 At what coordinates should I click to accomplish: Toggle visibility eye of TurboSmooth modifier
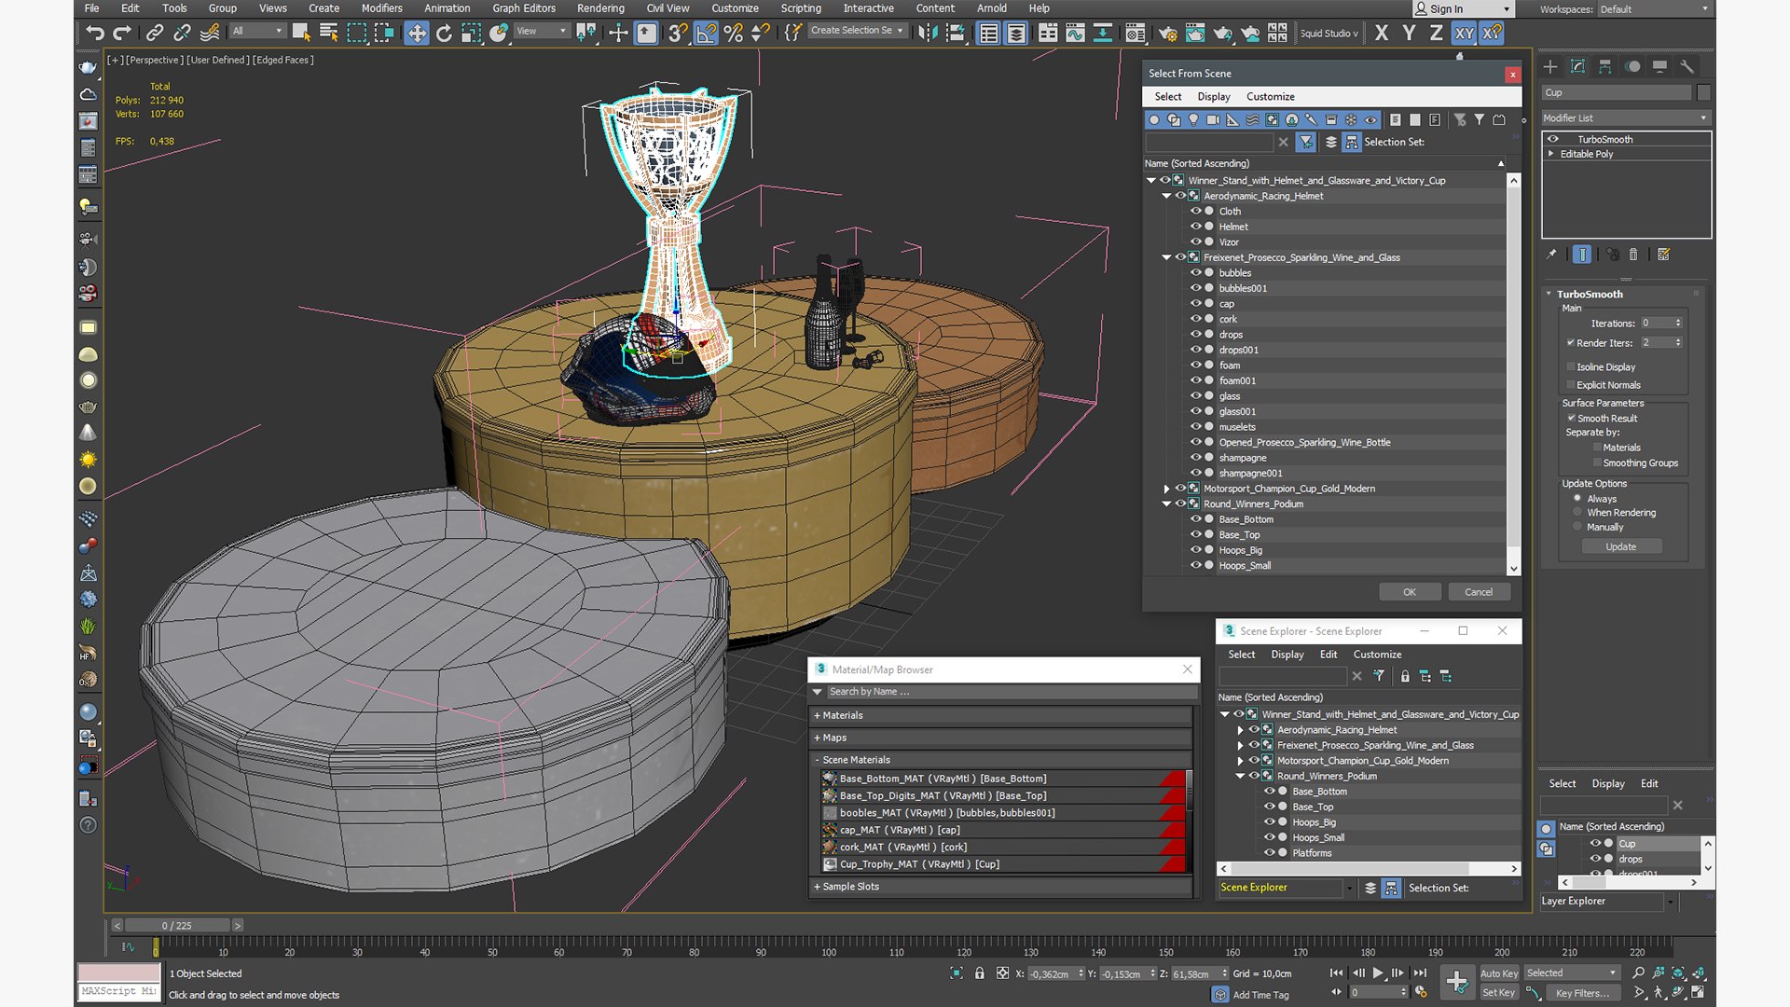1552,139
